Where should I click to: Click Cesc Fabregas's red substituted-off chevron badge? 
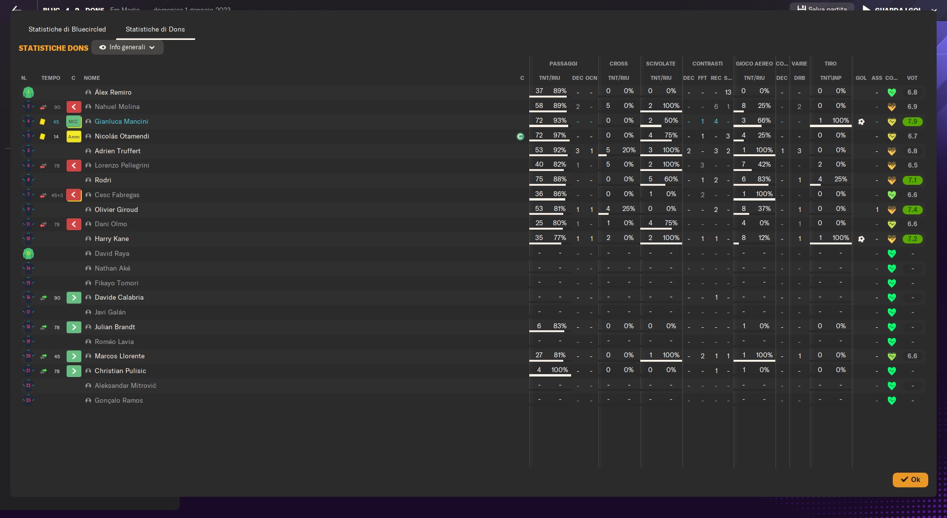(x=73, y=195)
